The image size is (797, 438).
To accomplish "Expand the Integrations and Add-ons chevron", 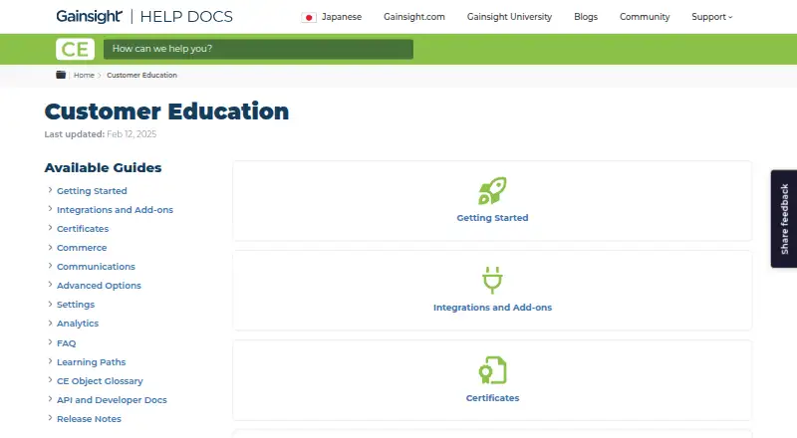I will (50, 209).
